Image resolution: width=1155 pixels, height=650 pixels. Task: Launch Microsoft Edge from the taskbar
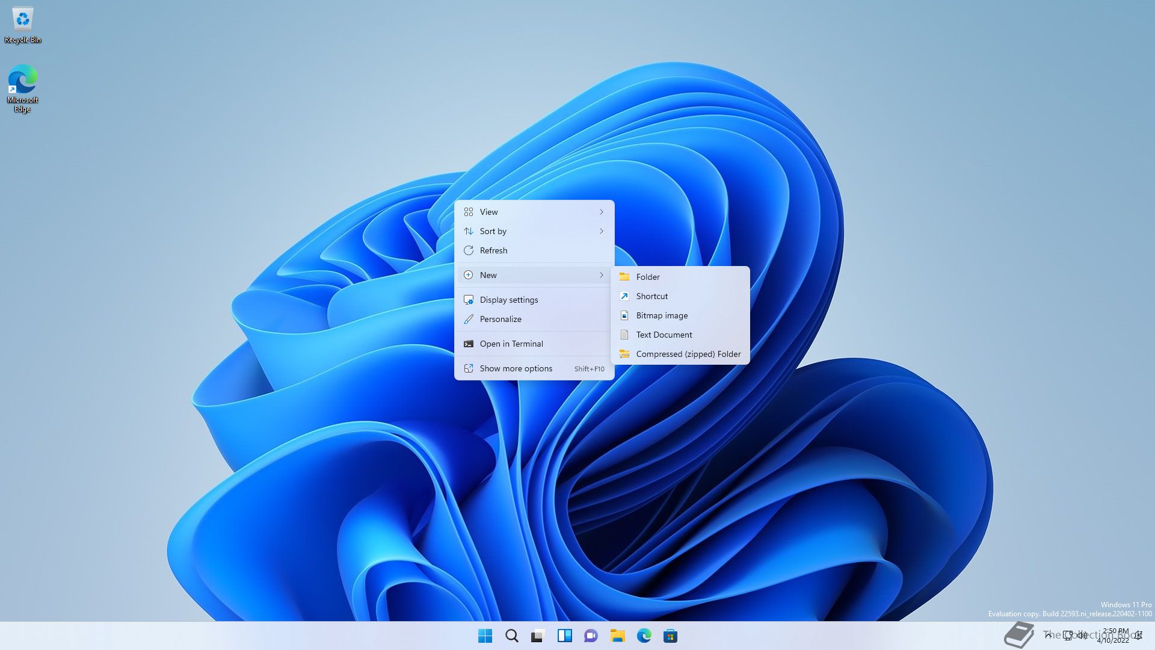click(644, 636)
